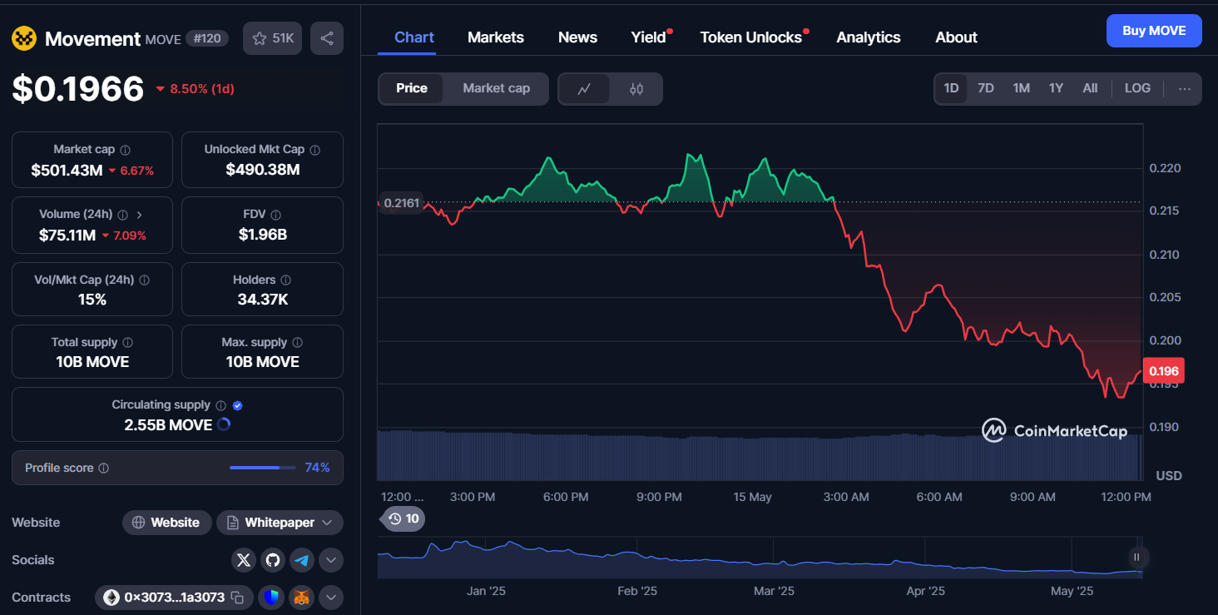This screenshot has height=615, width=1218.
Task: Select the Market cap chart toggle
Action: tap(497, 88)
